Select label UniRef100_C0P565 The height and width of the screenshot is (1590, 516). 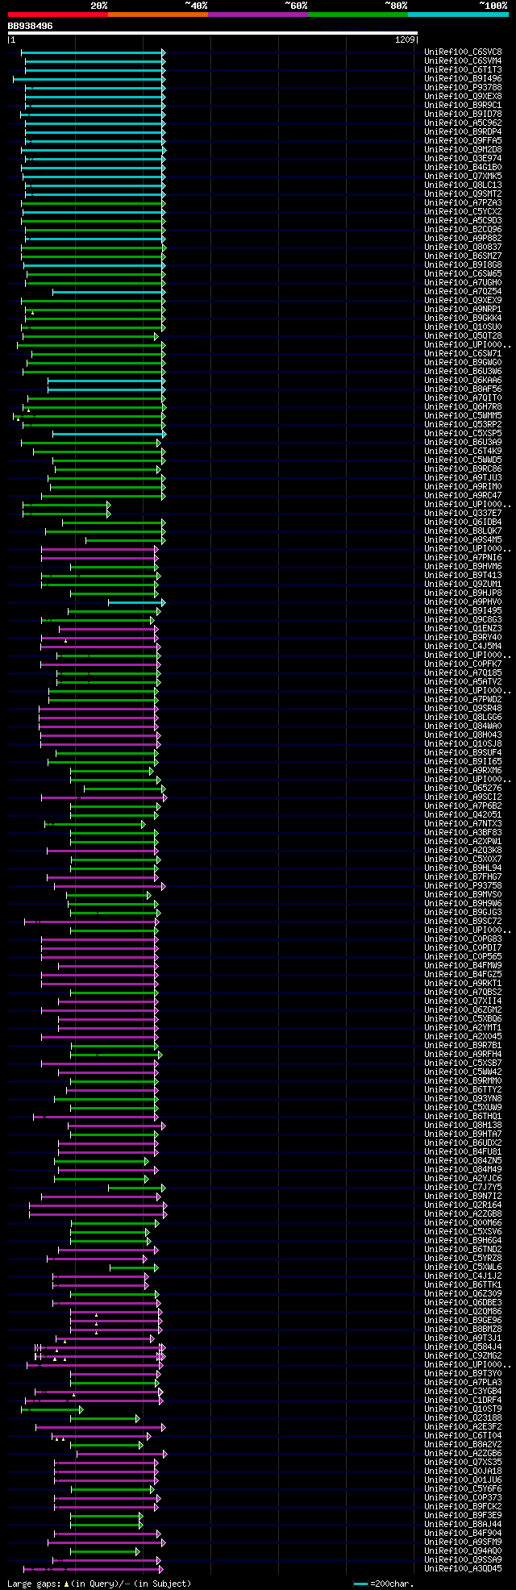coord(463,956)
